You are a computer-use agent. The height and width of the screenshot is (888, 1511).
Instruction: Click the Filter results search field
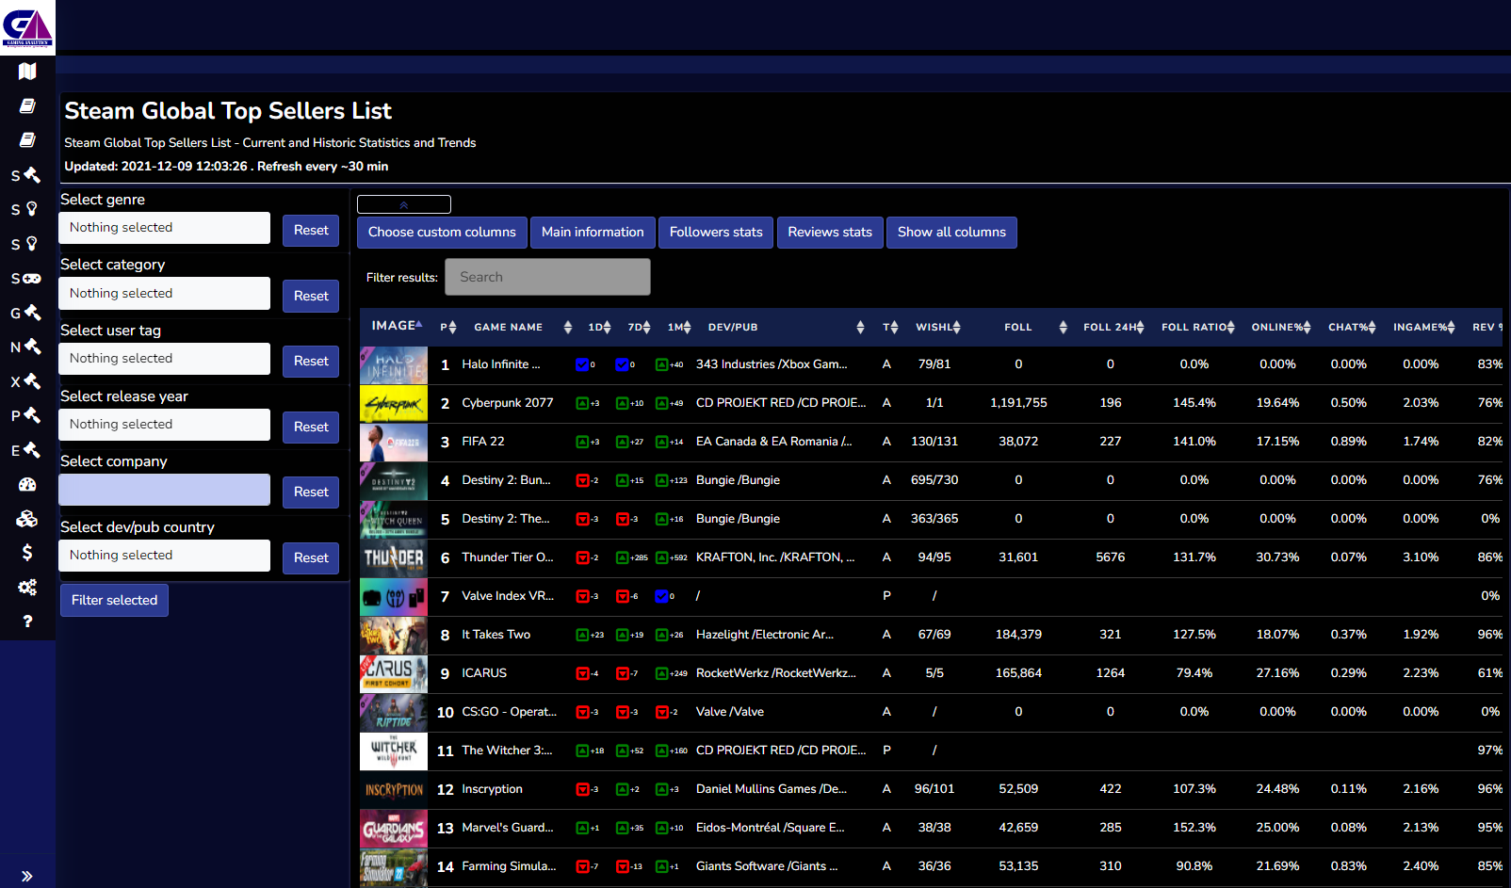pyautogui.click(x=547, y=278)
